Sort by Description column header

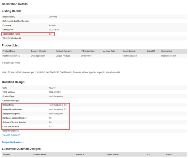tap(166, 51)
